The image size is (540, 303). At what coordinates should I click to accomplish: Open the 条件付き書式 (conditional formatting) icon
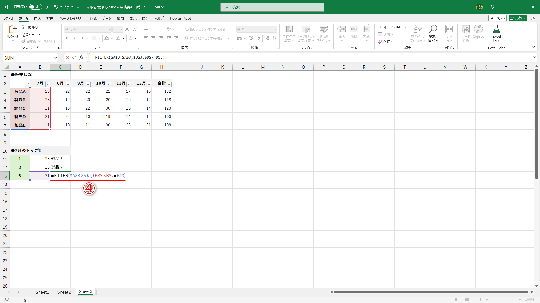point(289,34)
